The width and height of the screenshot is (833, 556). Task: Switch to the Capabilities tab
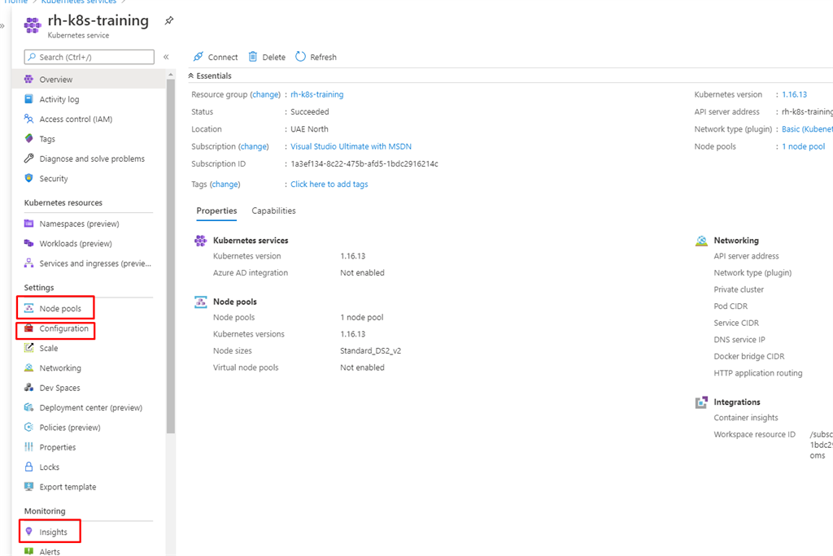coord(273,211)
